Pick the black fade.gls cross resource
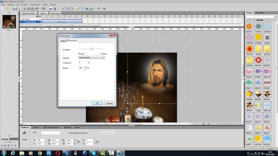 [x=267, y=38]
